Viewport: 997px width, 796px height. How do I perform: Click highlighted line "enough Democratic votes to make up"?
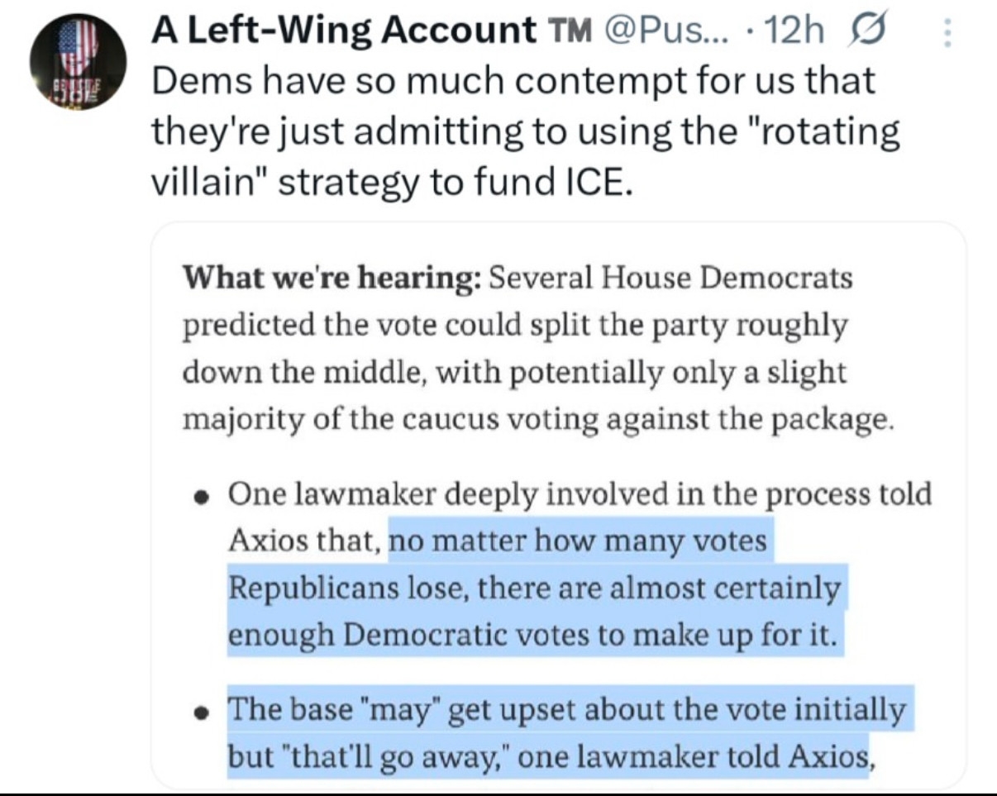click(x=532, y=635)
